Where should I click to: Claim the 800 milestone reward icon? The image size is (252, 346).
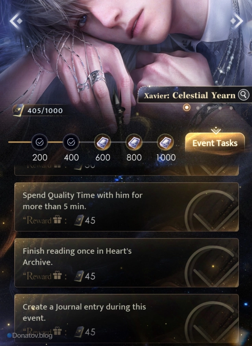[x=134, y=142]
